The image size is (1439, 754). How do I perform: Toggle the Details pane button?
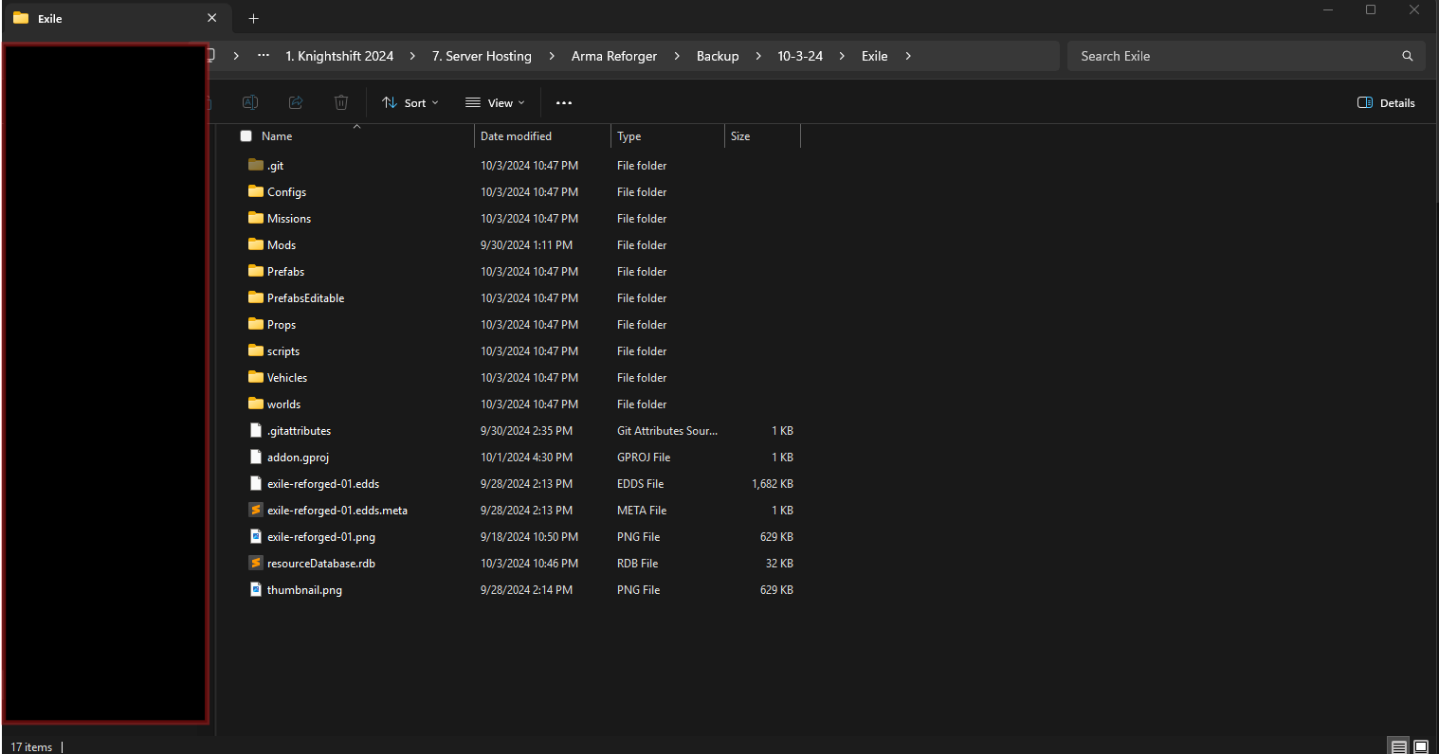1386,102
